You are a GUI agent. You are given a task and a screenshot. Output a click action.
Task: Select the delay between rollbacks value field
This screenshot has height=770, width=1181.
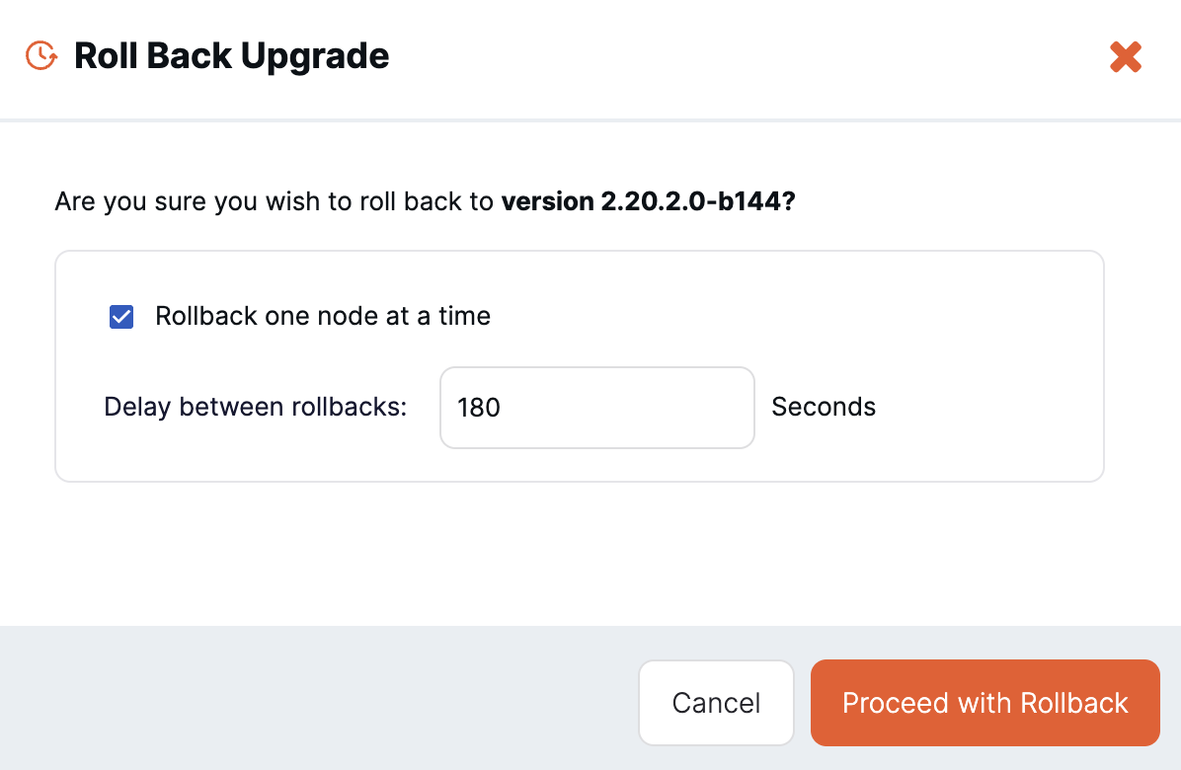(x=596, y=407)
